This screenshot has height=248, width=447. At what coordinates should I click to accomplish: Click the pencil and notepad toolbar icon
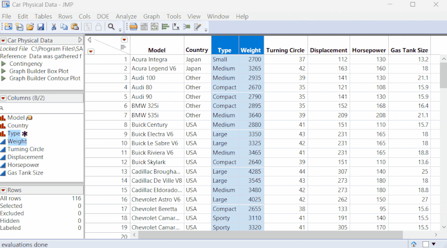(x=198, y=27)
